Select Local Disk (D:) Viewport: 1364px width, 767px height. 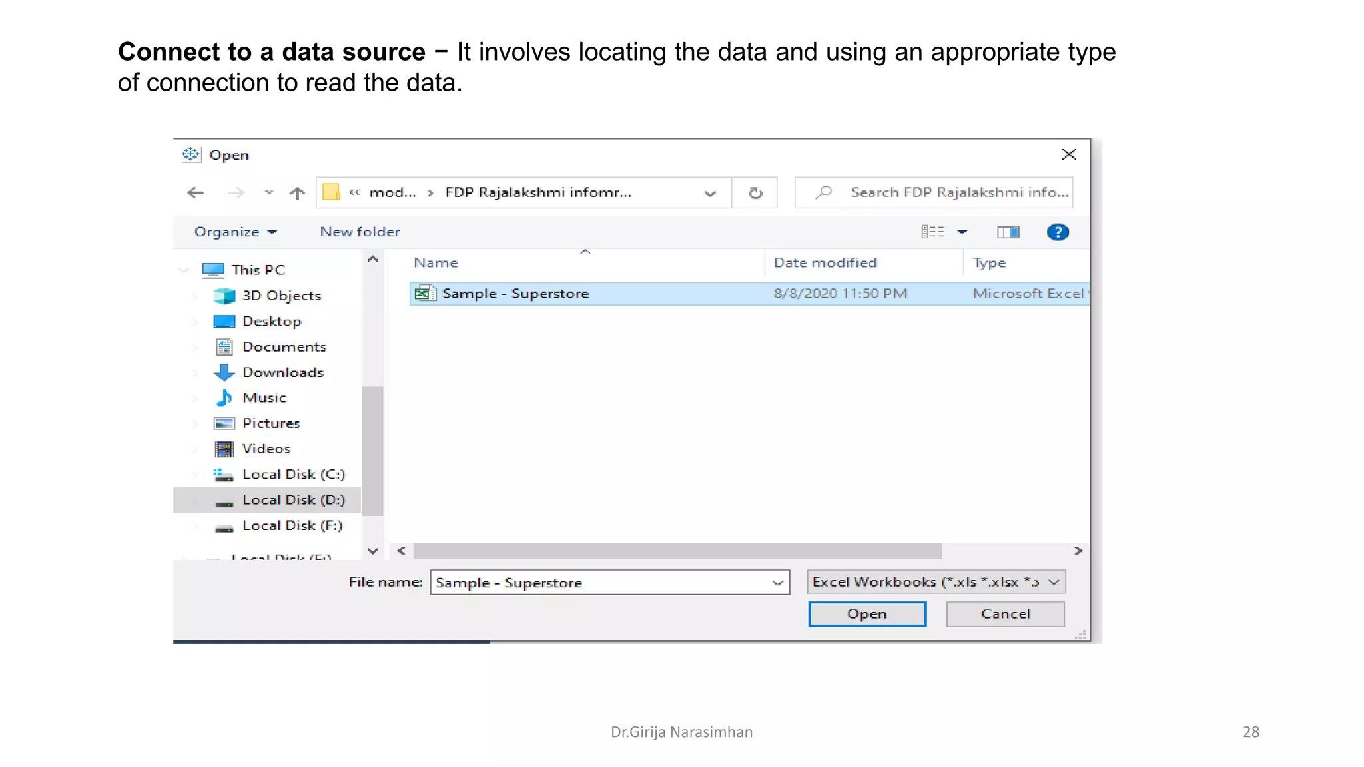coord(294,500)
